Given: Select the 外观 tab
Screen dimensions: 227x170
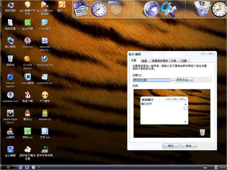Looking at the screenshot, I should [x=173, y=61].
